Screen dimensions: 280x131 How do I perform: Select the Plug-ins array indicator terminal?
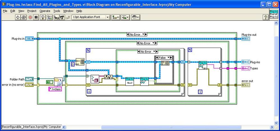tap(246, 62)
